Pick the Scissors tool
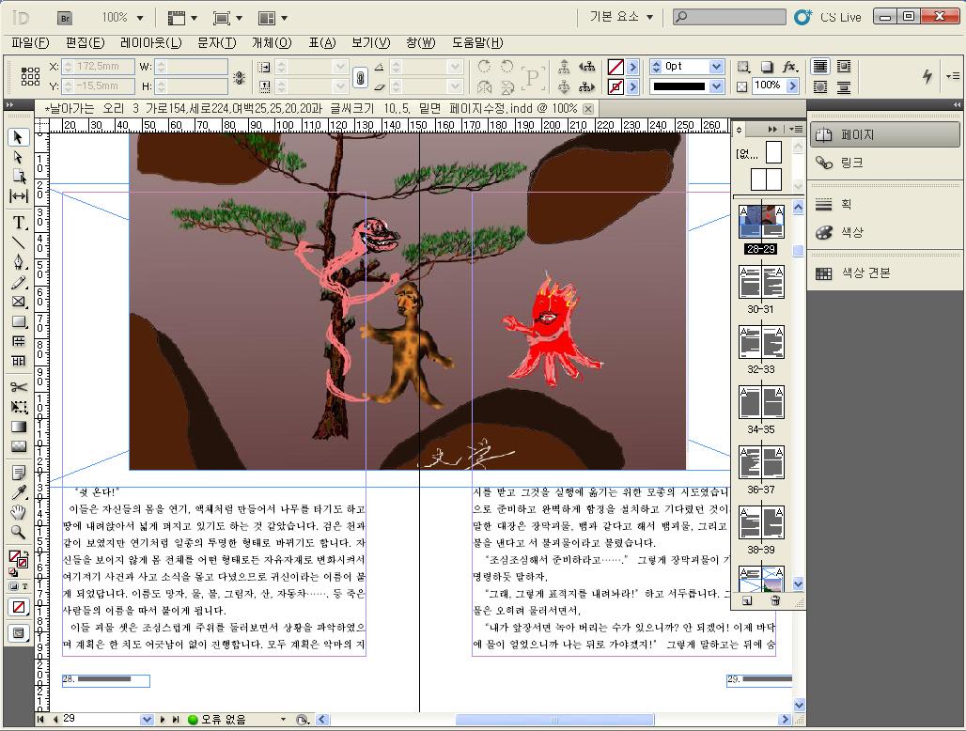Image resolution: width=966 pixels, height=731 pixels. (18, 387)
